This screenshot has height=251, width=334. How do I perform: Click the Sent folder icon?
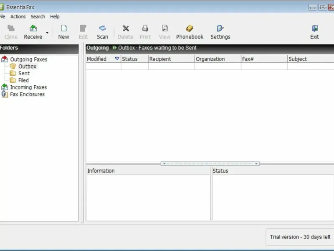coord(13,73)
